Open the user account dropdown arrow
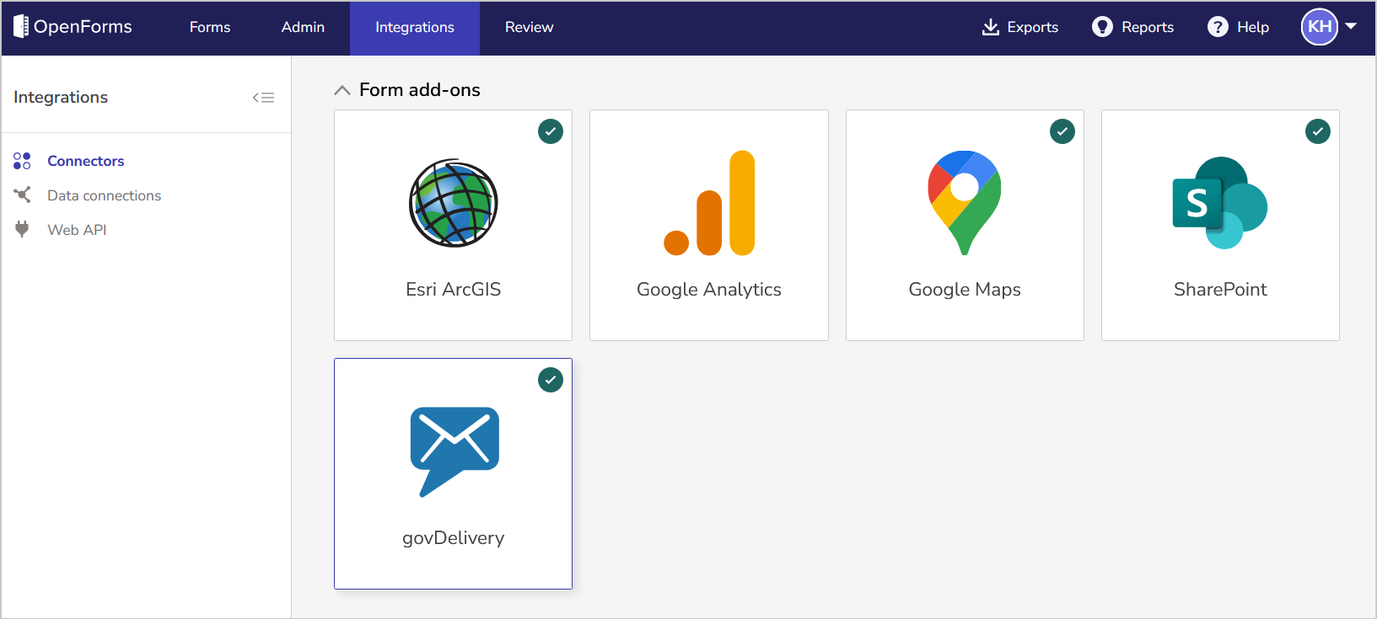The width and height of the screenshot is (1377, 619). (1351, 26)
